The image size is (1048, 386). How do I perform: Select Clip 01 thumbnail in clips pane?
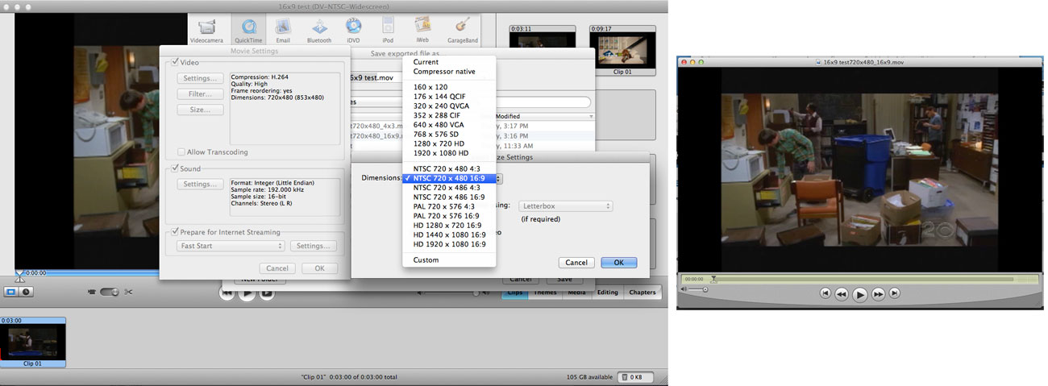(622, 50)
